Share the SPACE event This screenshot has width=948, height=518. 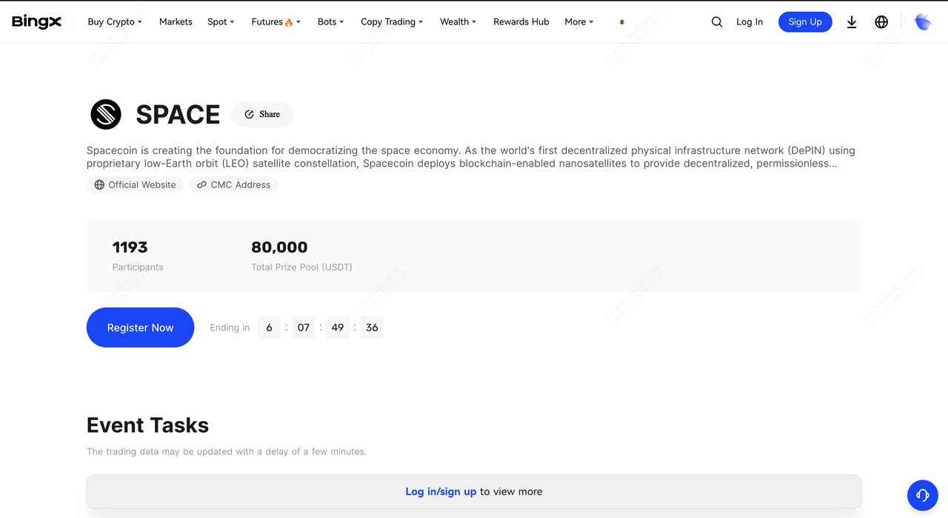point(262,115)
